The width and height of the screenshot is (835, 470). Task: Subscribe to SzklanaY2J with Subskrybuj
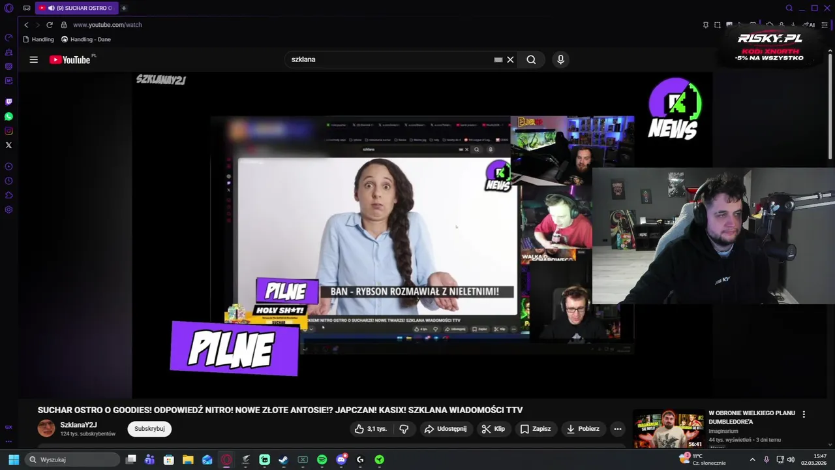[x=149, y=429]
